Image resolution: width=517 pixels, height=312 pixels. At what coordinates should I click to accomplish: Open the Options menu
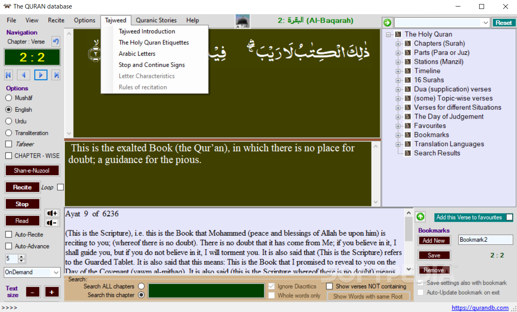(x=85, y=20)
